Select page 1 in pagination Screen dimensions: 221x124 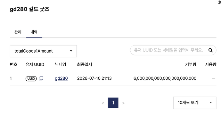pyautogui.click(x=113, y=103)
